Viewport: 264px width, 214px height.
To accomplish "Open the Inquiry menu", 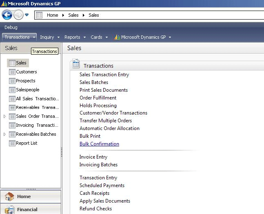I will (50, 37).
